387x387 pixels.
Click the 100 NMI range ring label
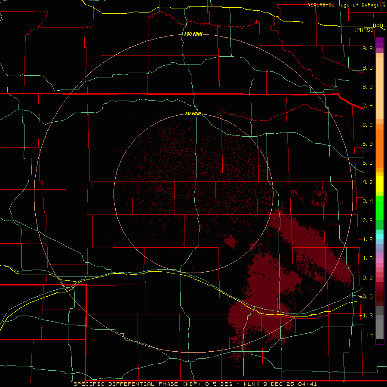pyautogui.click(x=193, y=34)
